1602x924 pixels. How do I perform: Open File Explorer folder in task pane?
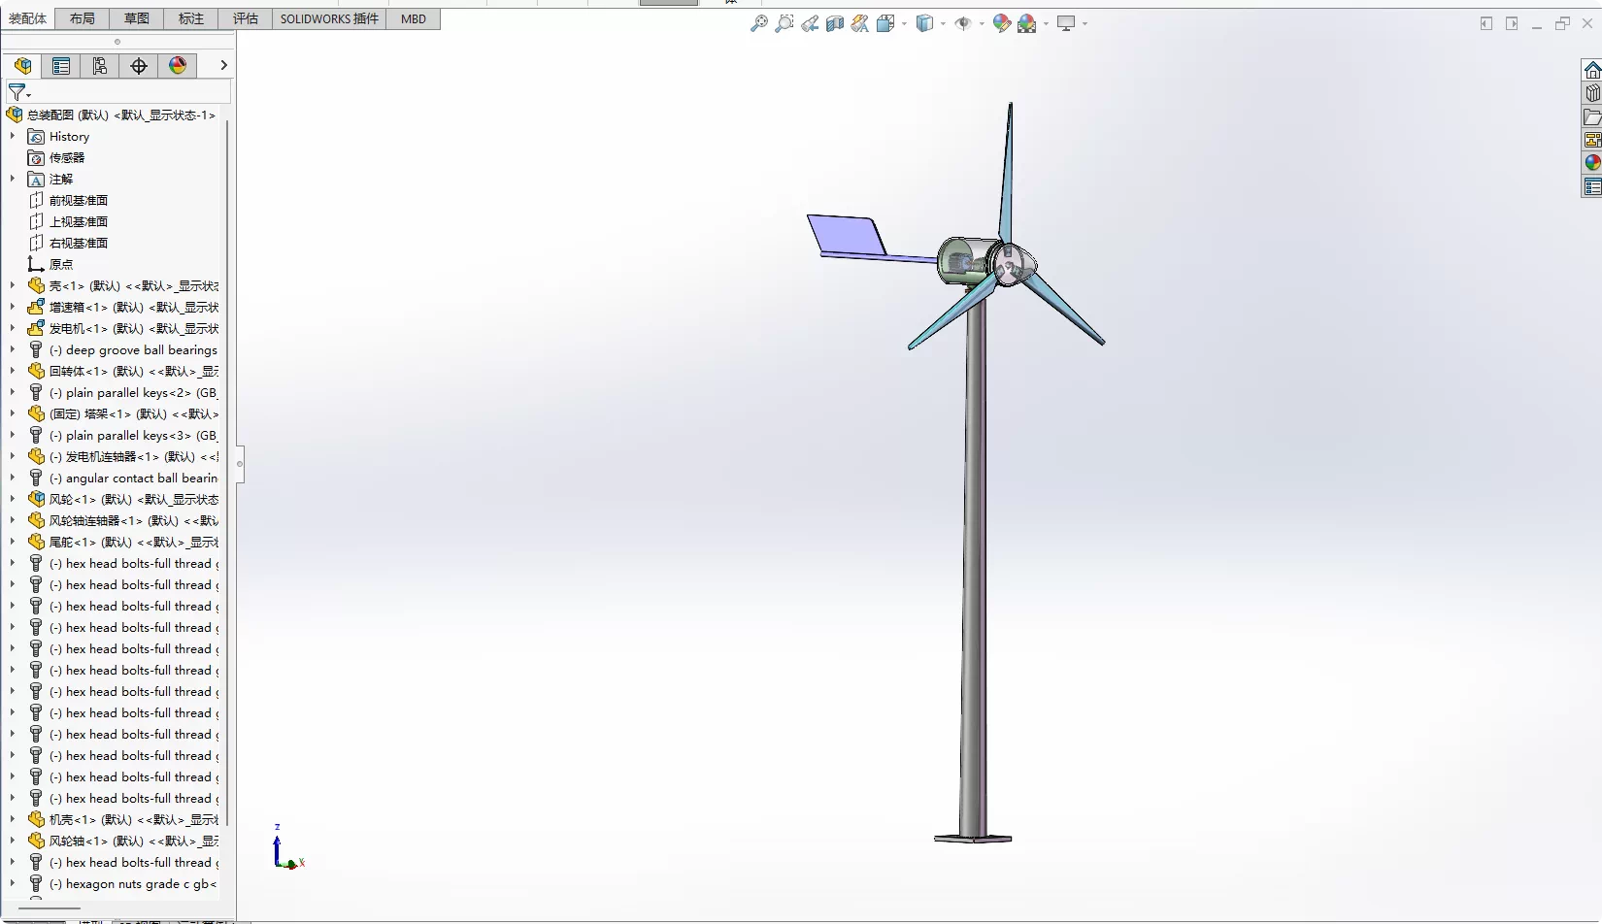(1592, 117)
